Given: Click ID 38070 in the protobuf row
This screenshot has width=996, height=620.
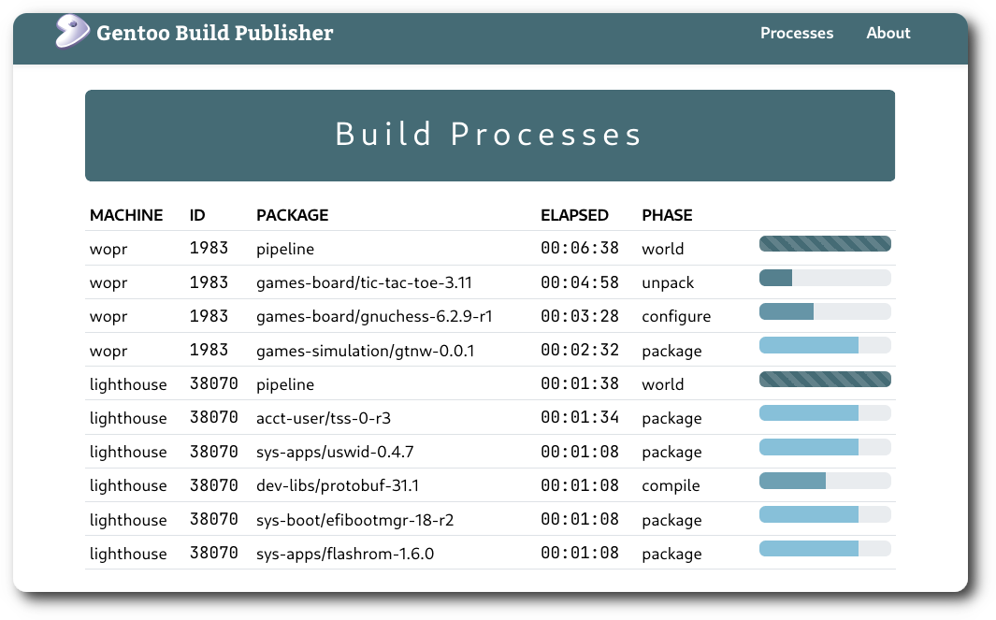Looking at the screenshot, I should pos(213,484).
